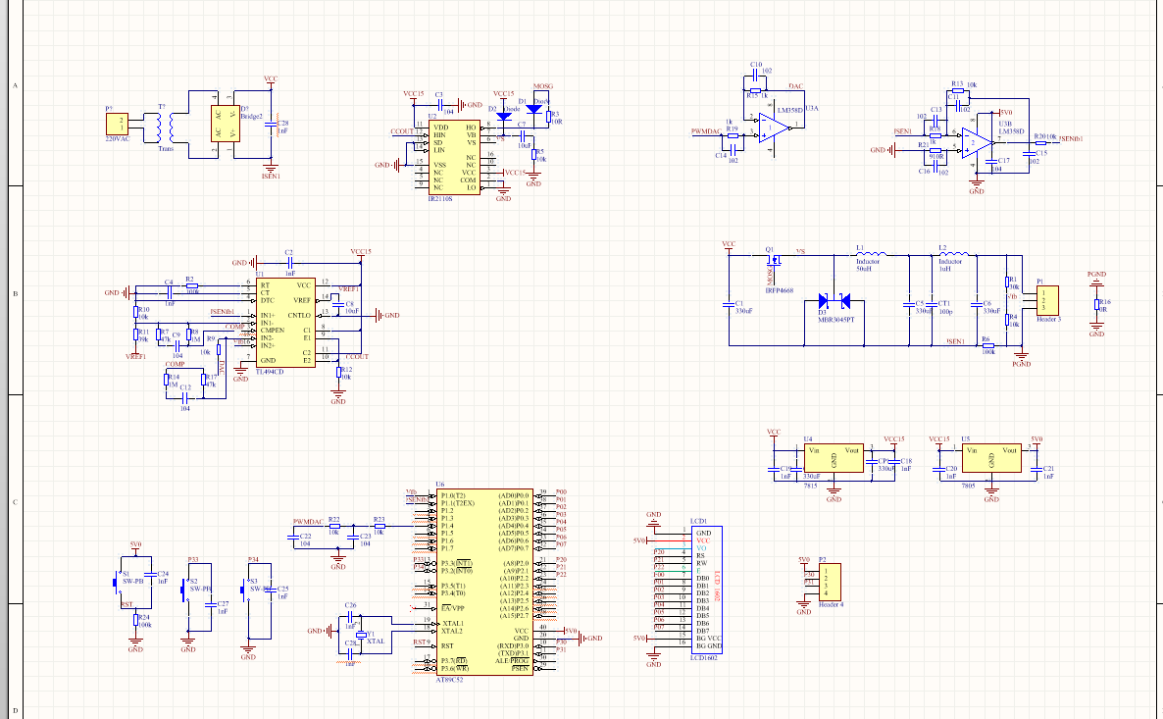Click the COMP label above R14

[176, 364]
